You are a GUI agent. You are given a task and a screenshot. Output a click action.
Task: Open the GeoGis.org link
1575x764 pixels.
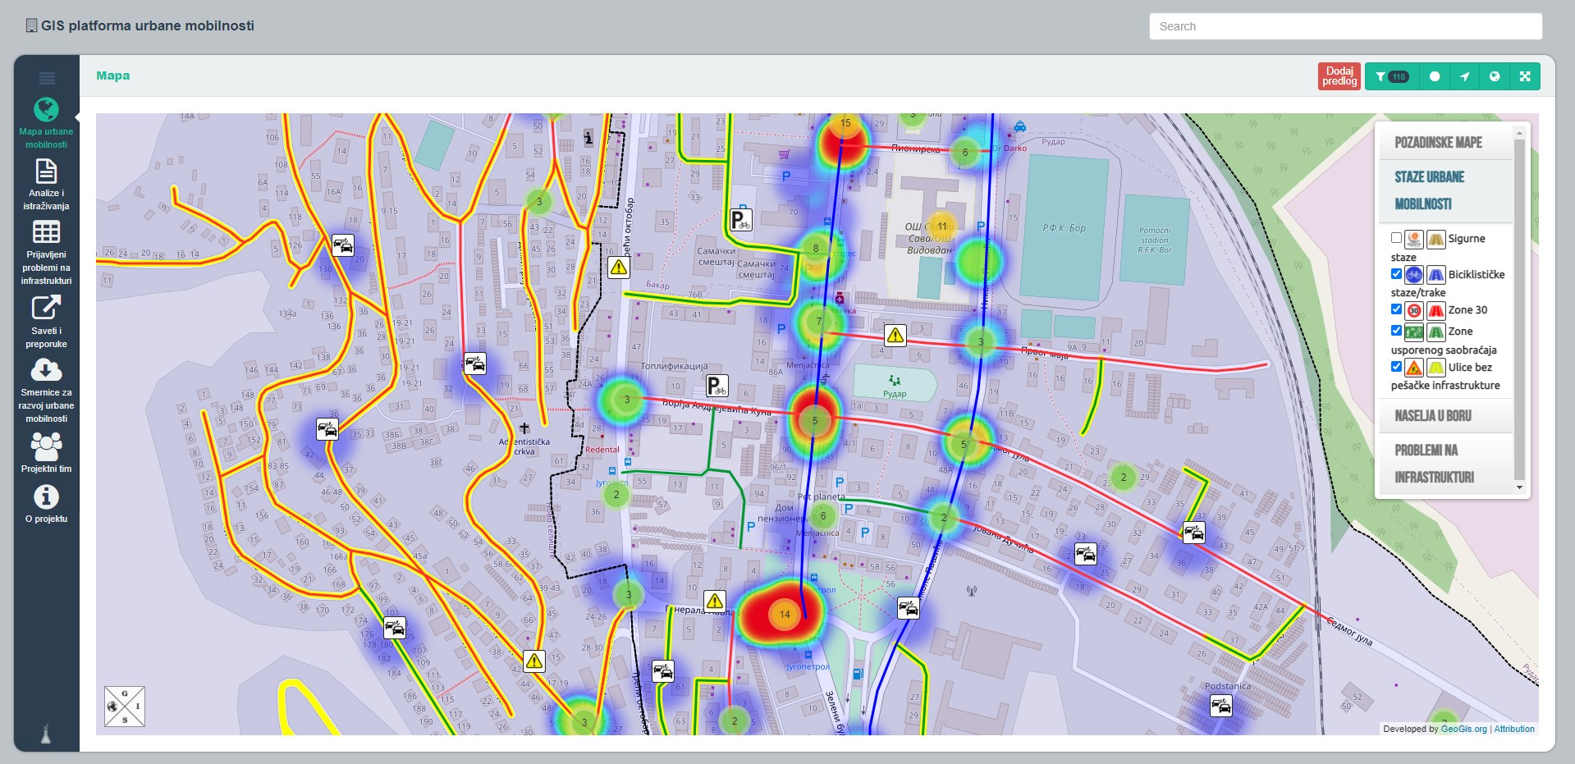pos(1463,729)
